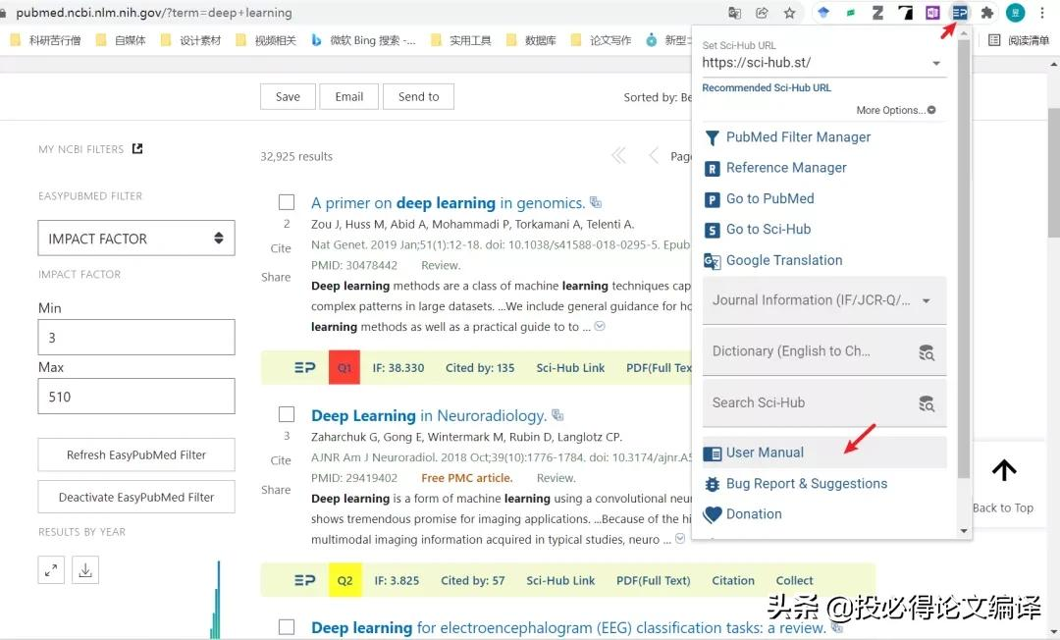Open article Deep Learning in Neuroradiology

tap(429, 415)
